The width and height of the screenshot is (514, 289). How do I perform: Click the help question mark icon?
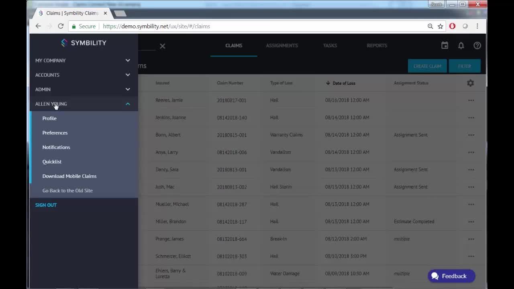click(x=477, y=45)
